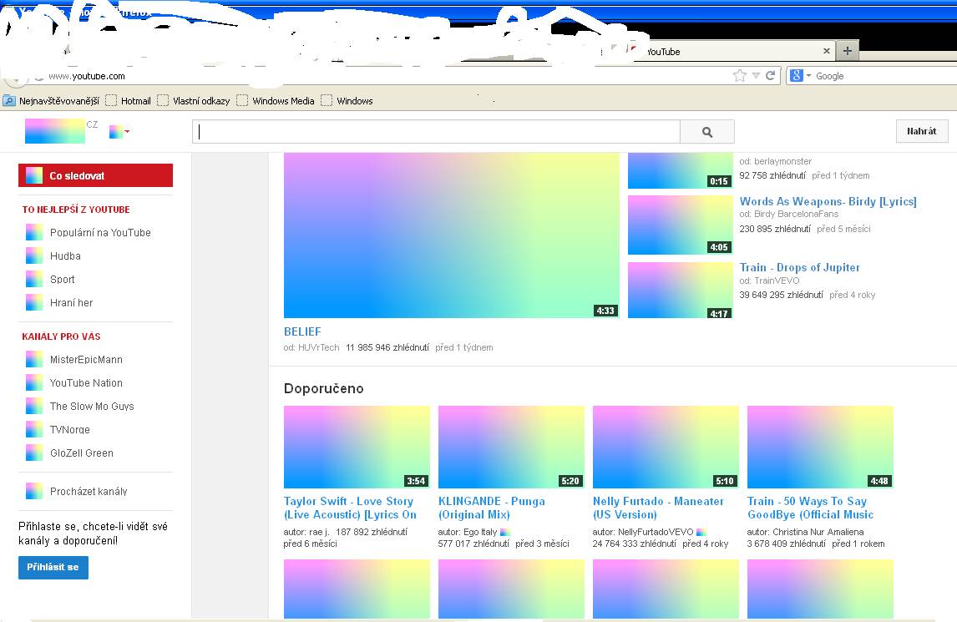Screen dimensions: 957x622
Task: Click the Drops of Jupiter thumbnail
Action: (x=680, y=290)
